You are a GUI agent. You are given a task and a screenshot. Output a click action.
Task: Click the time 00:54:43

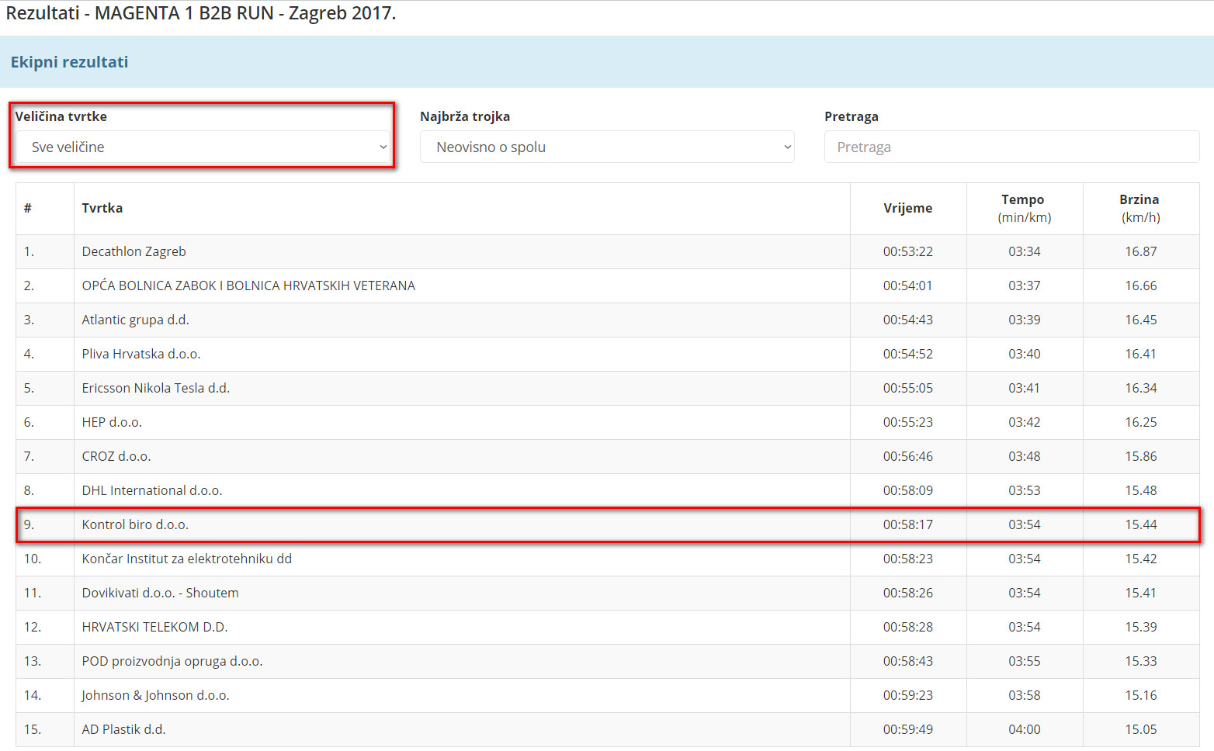point(907,320)
